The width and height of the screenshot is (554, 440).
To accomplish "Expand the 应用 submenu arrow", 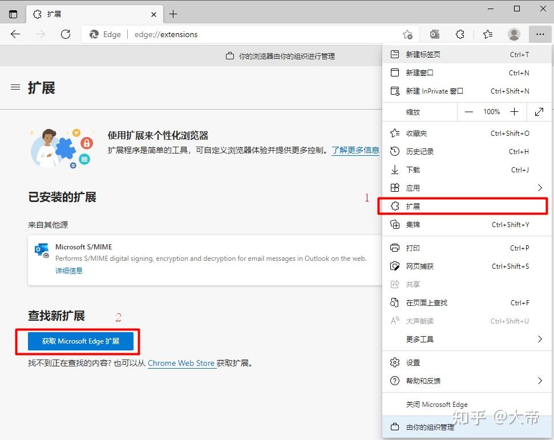I will click(540, 188).
